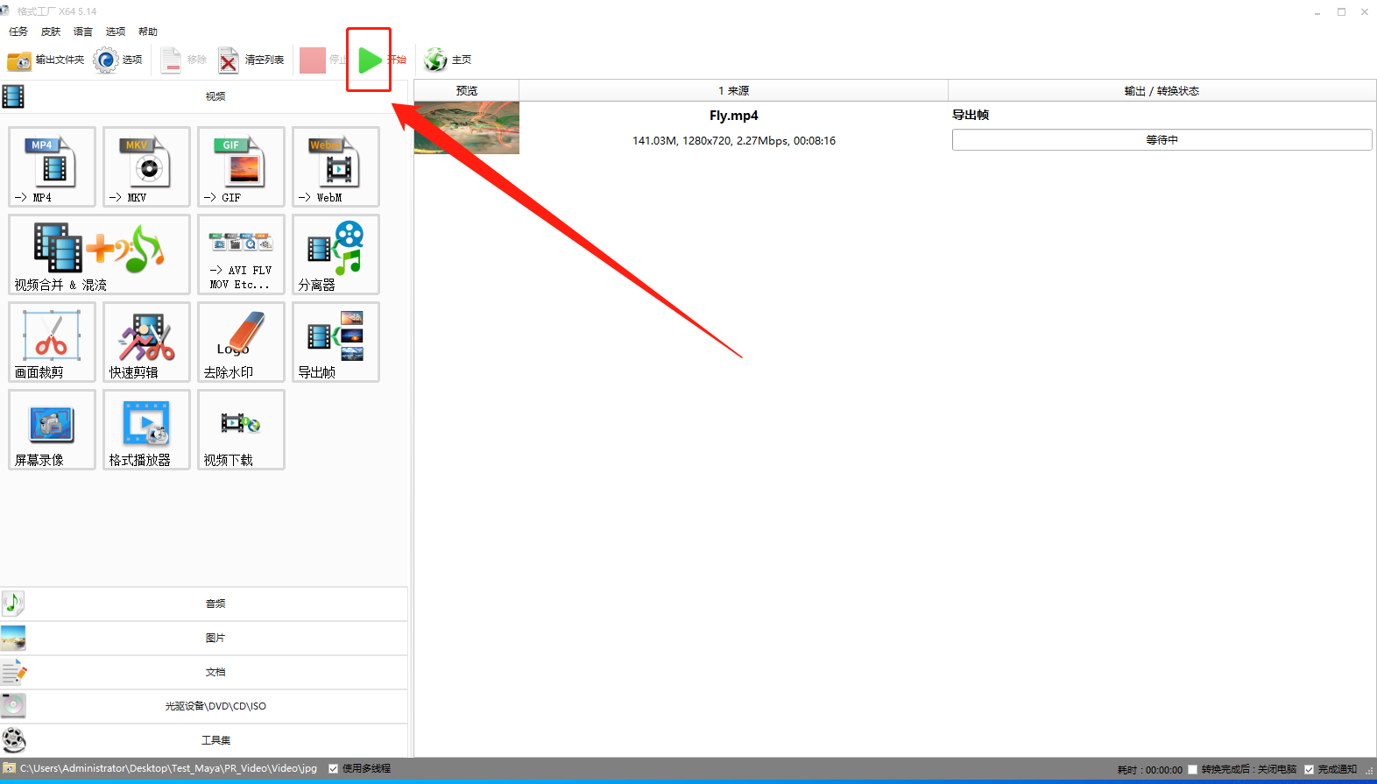
Task: Click the 移除 remove toolbar button
Action: [x=184, y=60]
